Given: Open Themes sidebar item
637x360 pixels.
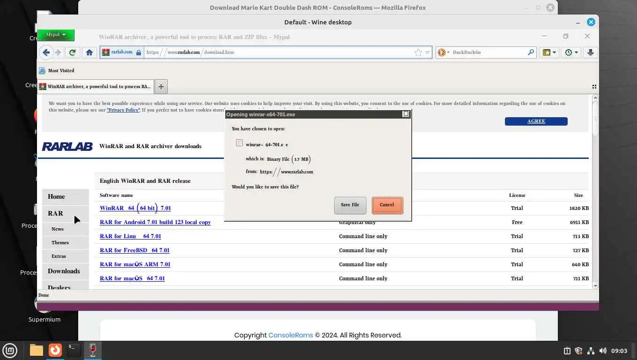Looking at the screenshot, I should tap(65, 243).
